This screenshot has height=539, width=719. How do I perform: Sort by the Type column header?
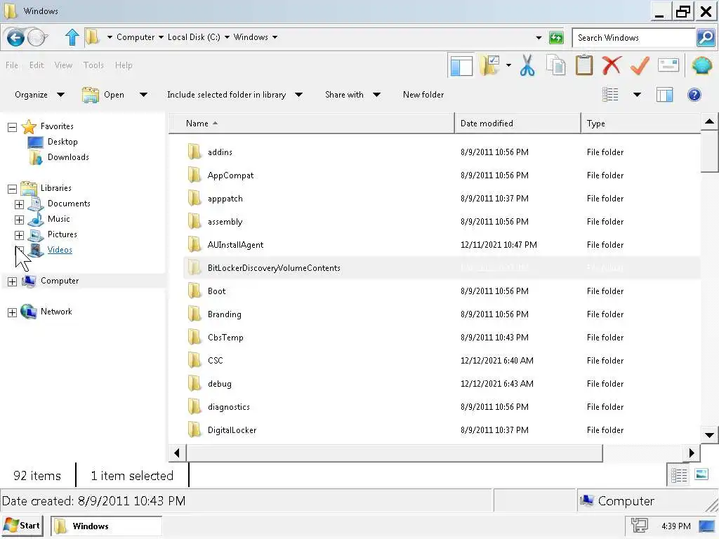click(640, 124)
